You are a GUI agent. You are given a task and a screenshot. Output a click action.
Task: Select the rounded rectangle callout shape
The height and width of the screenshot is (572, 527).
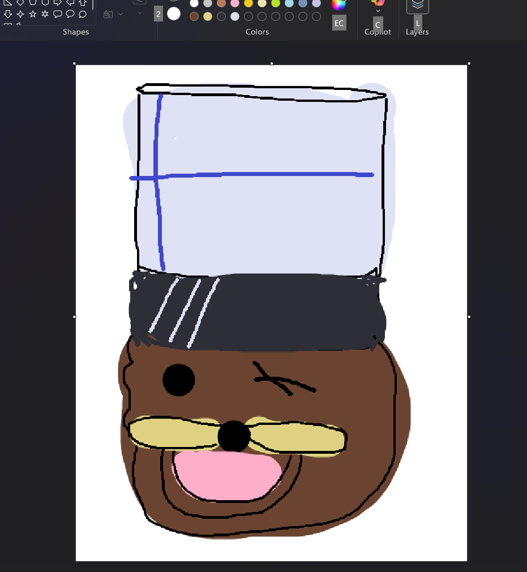(x=58, y=14)
